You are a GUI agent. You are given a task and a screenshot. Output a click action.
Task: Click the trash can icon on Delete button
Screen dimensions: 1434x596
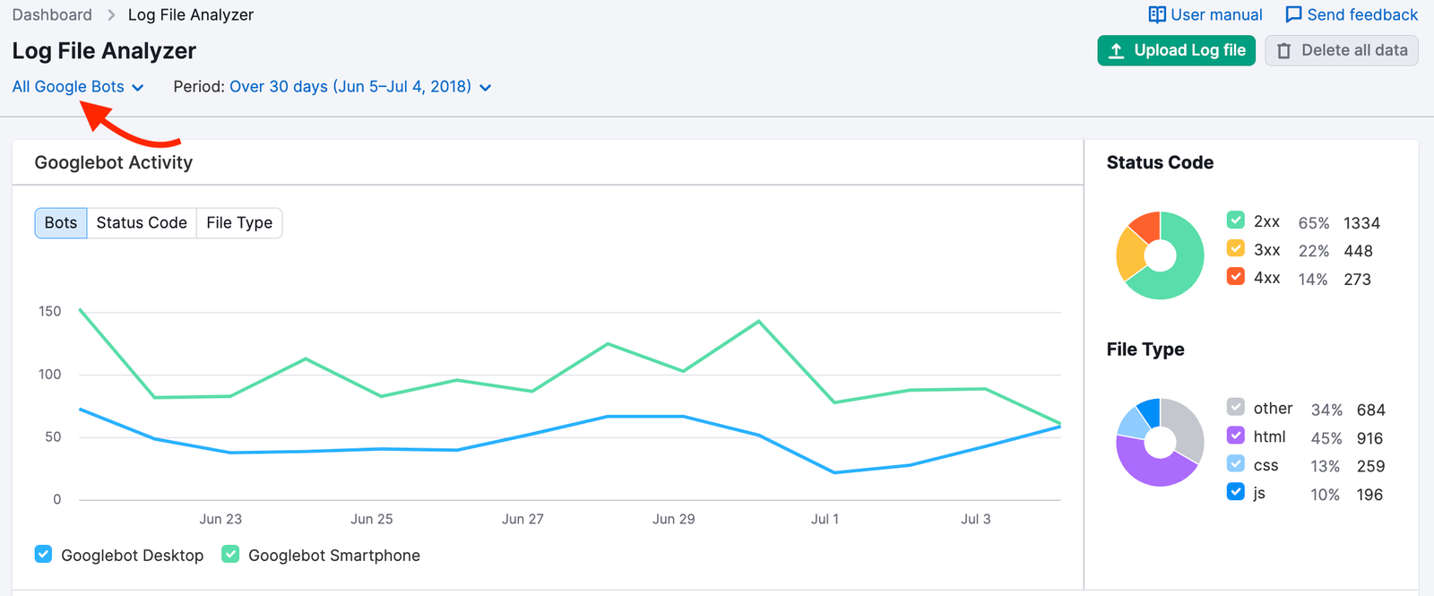(x=1283, y=51)
